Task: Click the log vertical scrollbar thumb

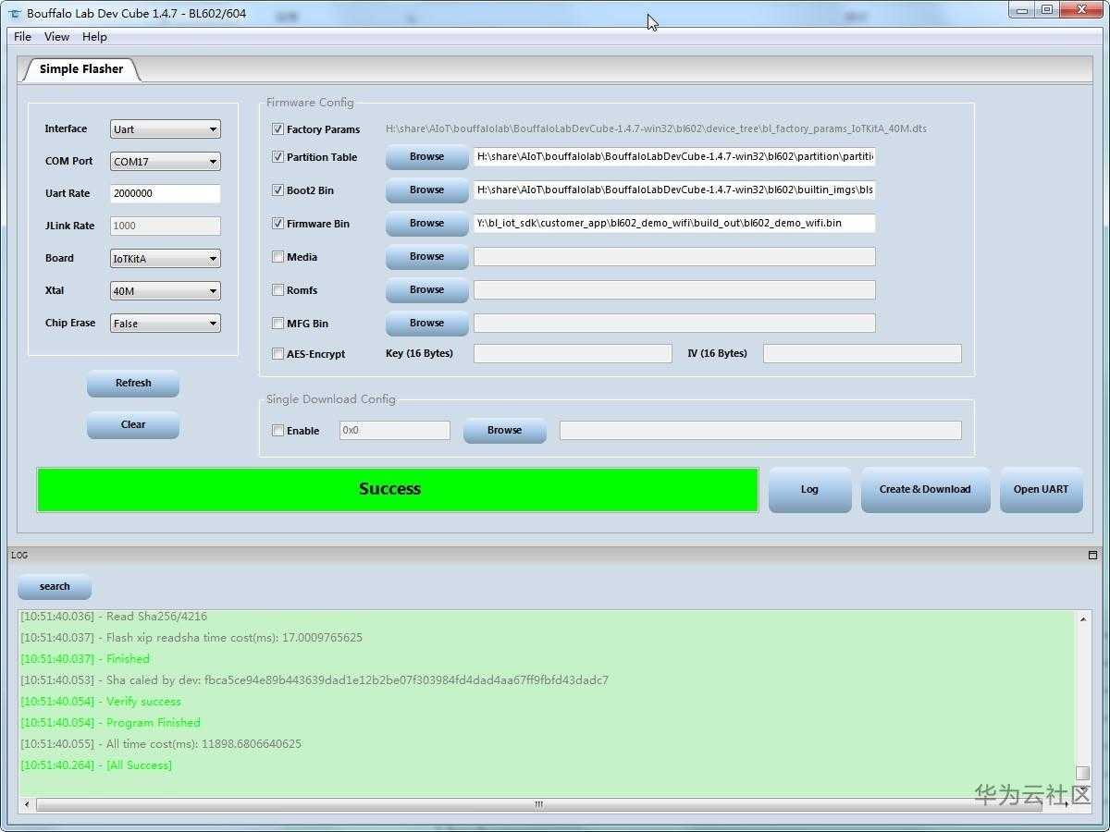Action: (1082, 774)
